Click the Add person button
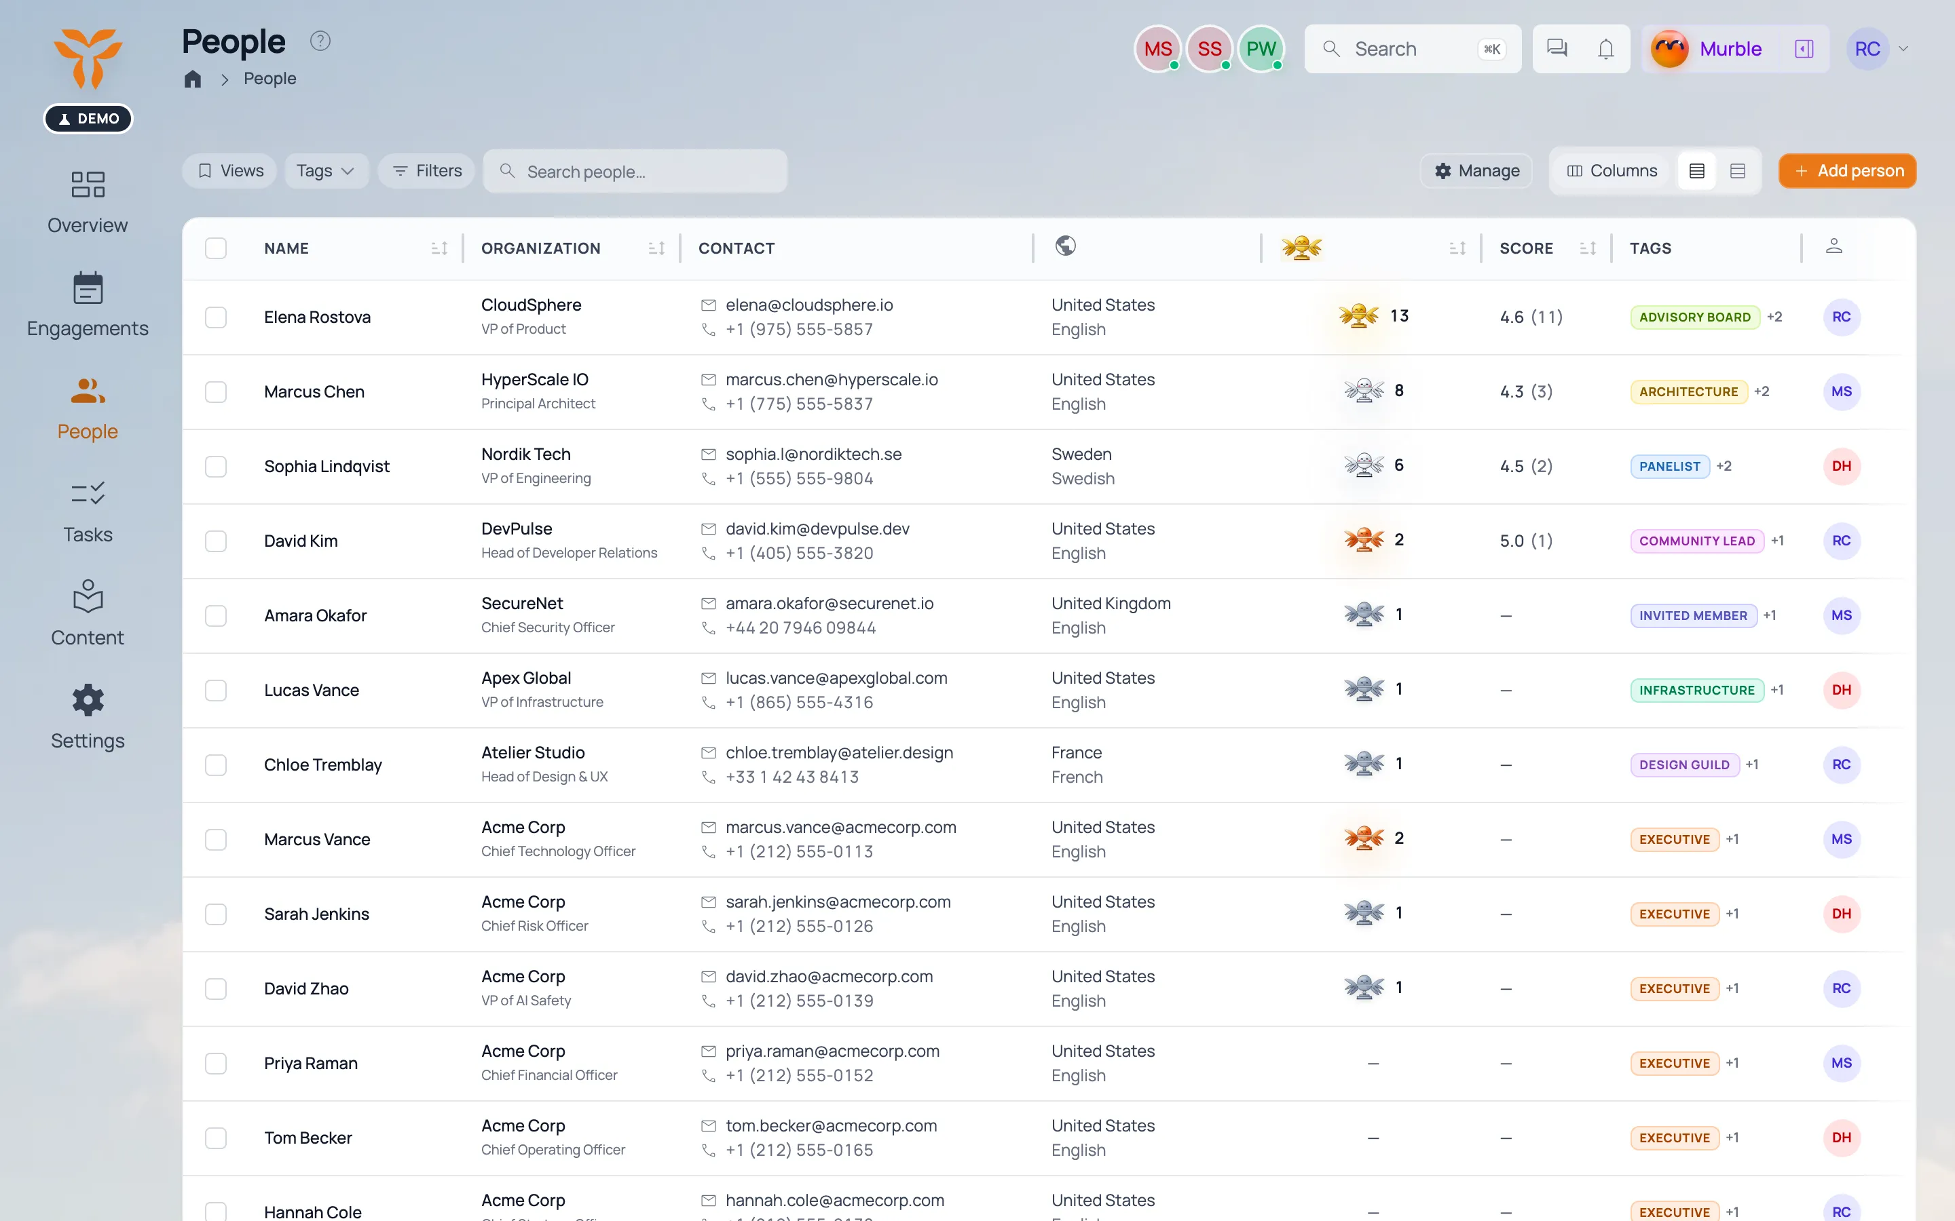1955x1221 pixels. pyautogui.click(x=1848, y=170)
